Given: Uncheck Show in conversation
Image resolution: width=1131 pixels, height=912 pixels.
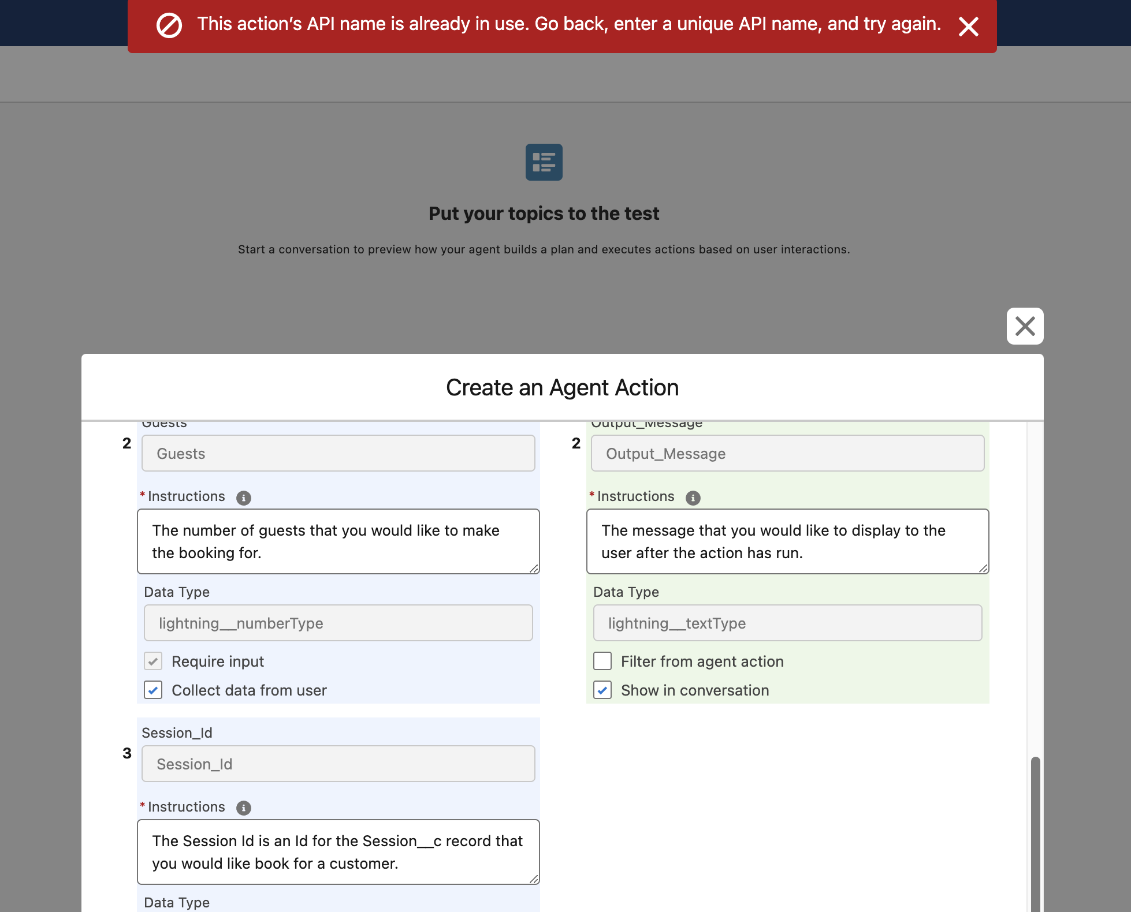Looking at the screenshot, I should [602, 690].
